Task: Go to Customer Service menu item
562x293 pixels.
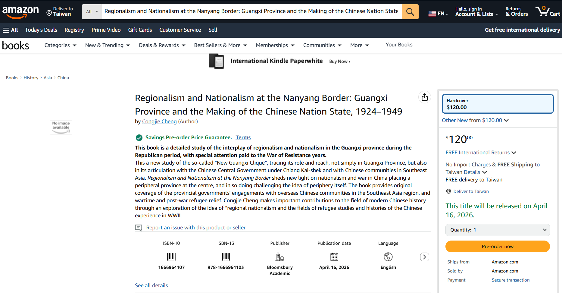Action: pos(180,30)
